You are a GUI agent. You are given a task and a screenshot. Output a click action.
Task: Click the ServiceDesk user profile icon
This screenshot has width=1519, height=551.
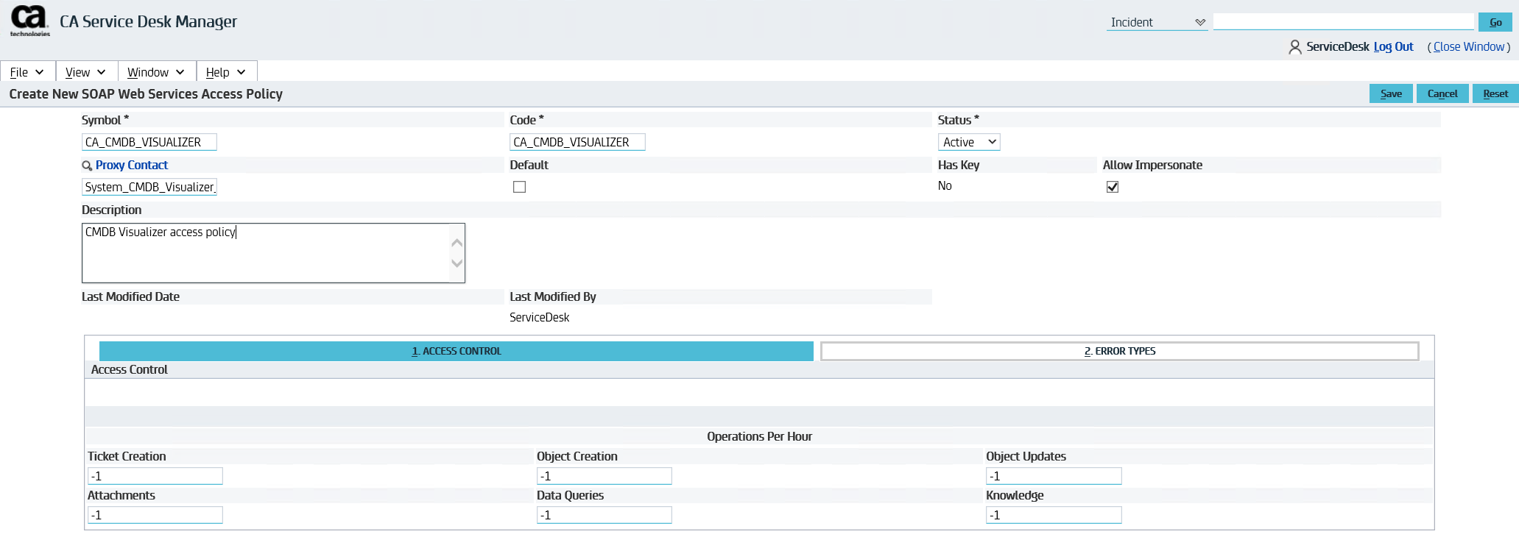click(x=1294, y=47)
